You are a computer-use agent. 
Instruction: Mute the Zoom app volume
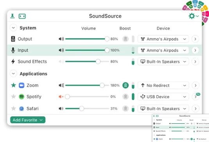click(61, 85)
